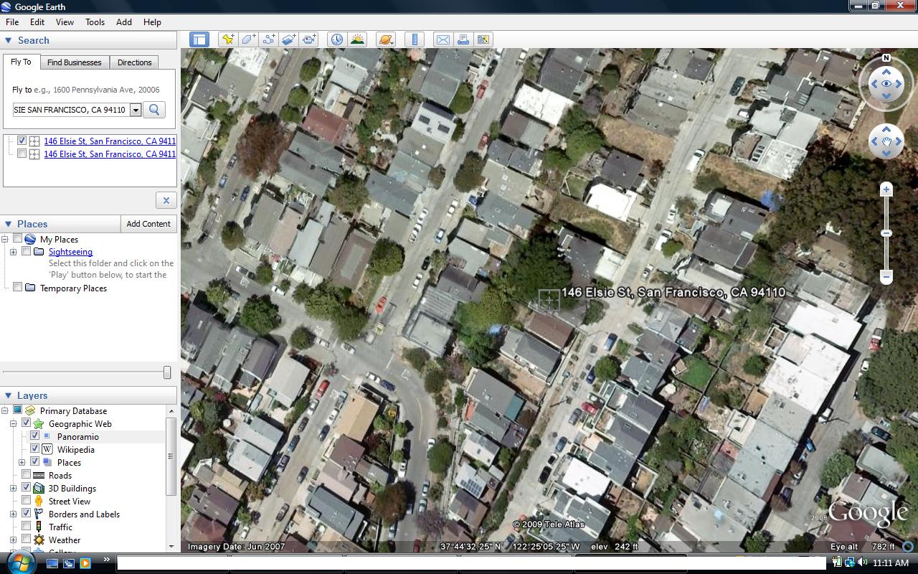Toggle the Panoramio layer checkbox
Screen dimensions: 918x574
tap(34, 436)
